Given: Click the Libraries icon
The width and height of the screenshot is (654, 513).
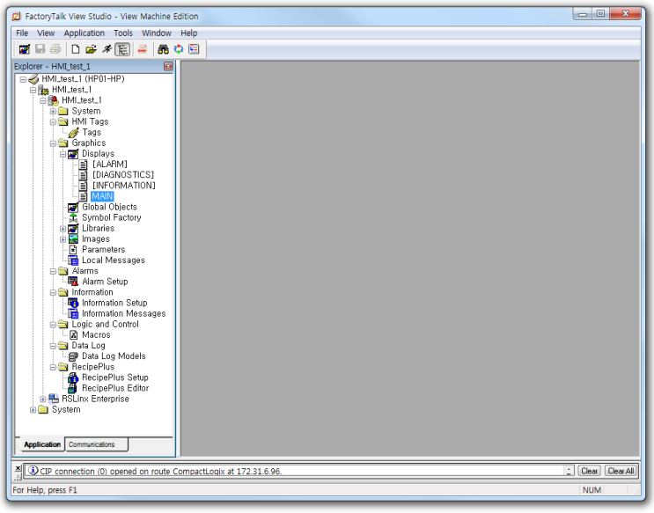Looking at the screenshot, I should pyautogui.click(x=73, y=229).
